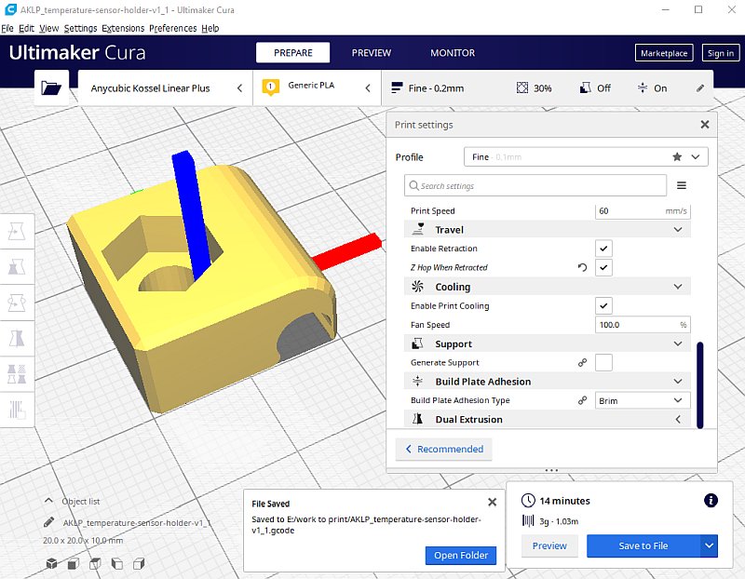The image size is (745, 579).
Task: Select the Rotate tool in left toolbar
Action: (x=17, y=303)
